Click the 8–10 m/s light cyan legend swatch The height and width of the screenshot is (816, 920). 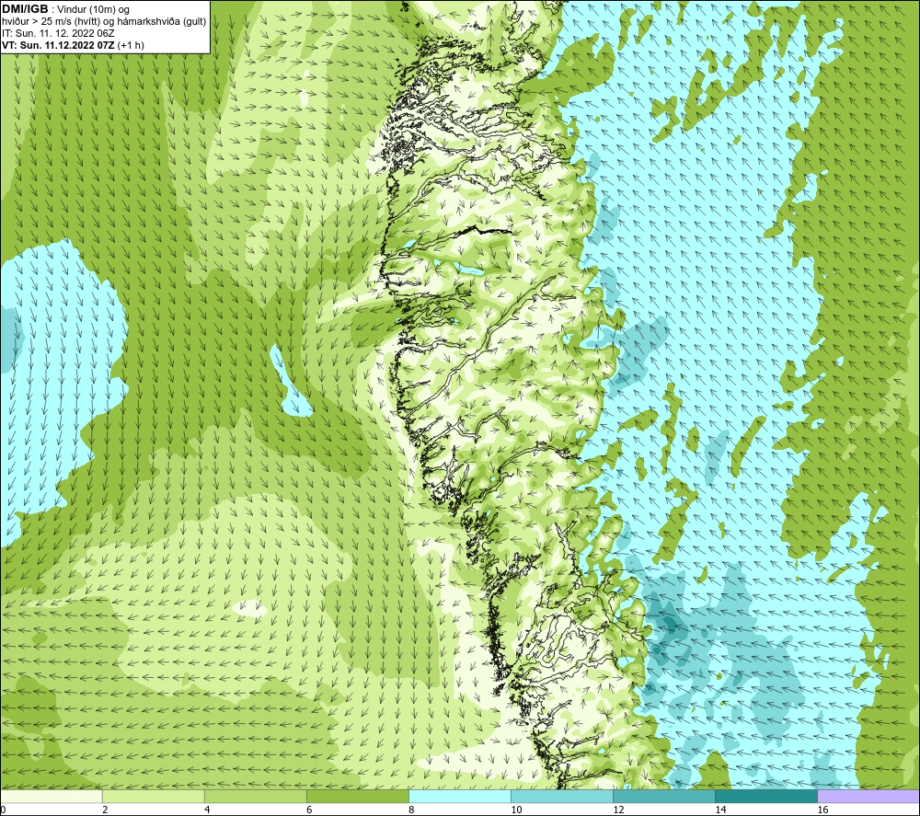coord(459,797)
